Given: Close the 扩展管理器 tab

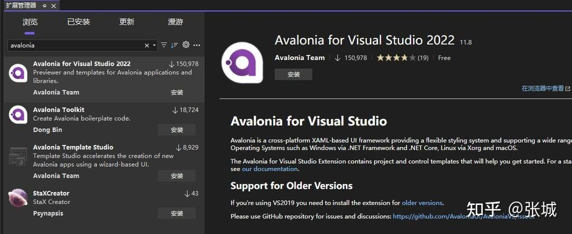Looking at the screenshot, I should click(x=53, y=5).
